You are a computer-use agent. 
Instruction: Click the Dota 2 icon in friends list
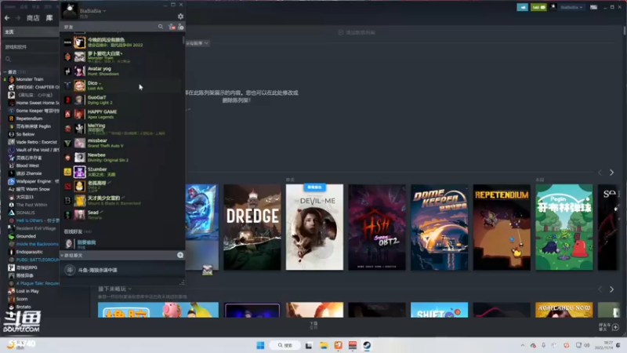[67, 186]
